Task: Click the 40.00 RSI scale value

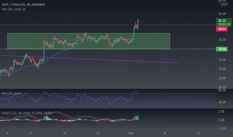Action: [x=222, y=102]
